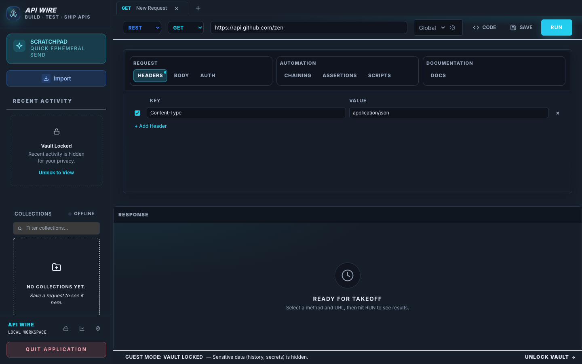Click Add Header below the headers list

[x=150, y=126]
